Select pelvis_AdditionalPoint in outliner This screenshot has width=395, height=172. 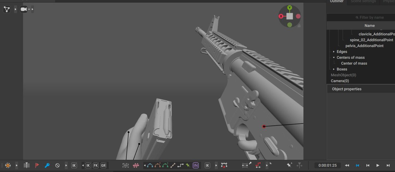pos(364,46)
